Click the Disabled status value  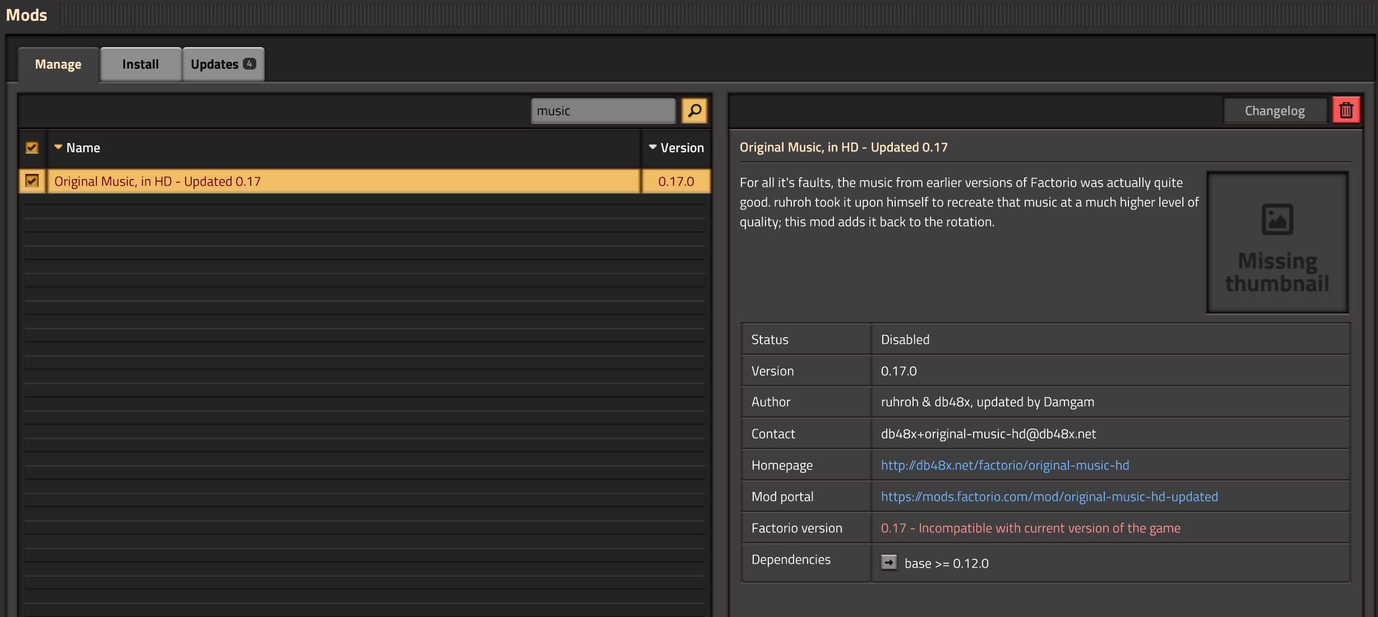pyautogui.click(x=905, y=339)
